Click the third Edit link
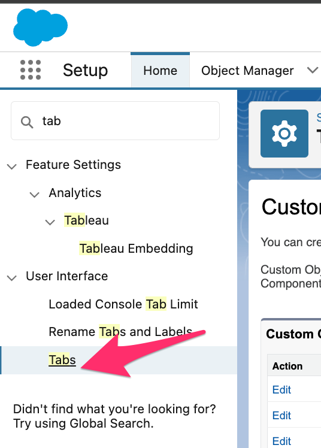Screen dimensions: 321x448 281,441
